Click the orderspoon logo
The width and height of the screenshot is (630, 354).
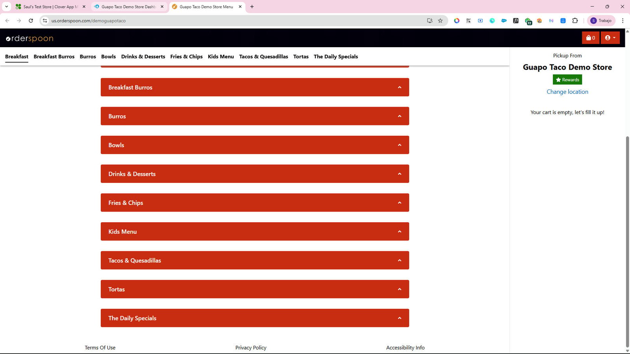pyautogui.click(x=30, y=38)
